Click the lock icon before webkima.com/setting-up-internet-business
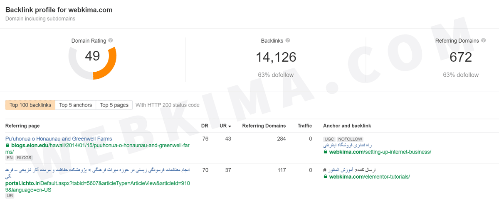This screenshot has width=499, height=199. tap(325, 152)
